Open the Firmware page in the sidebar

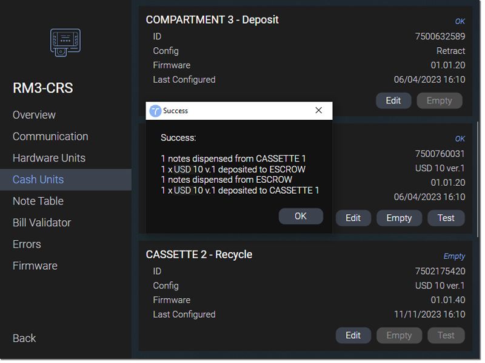click(x=35, y=267)
